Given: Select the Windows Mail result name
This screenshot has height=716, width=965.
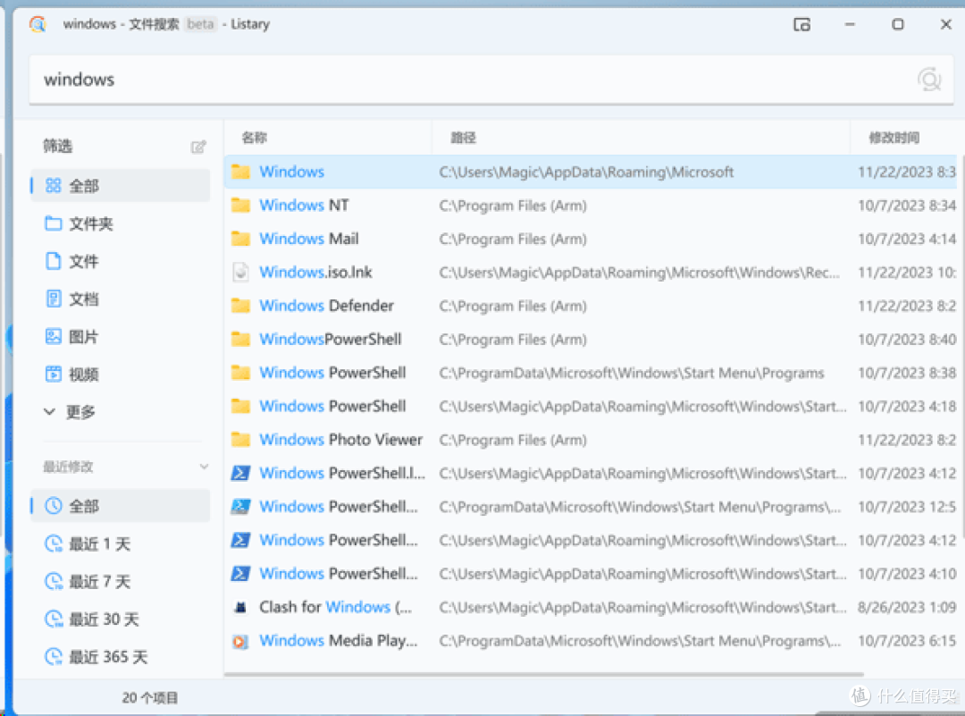Looking at the screenshot, I should coord(309,239).
